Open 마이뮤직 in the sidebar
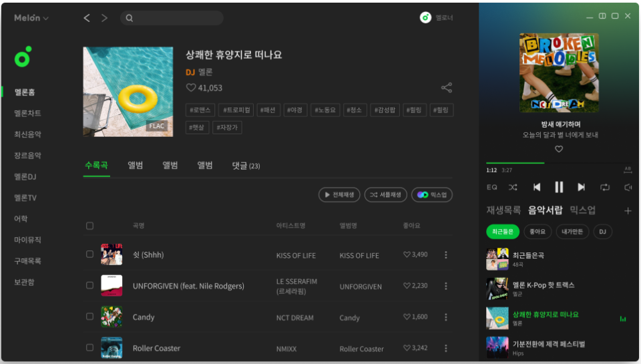The height and width of the screenshot is (364, 641). (27, 240)
